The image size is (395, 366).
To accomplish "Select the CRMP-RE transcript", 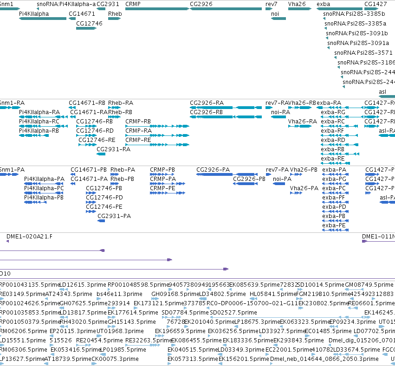I will tap(157, 145).
